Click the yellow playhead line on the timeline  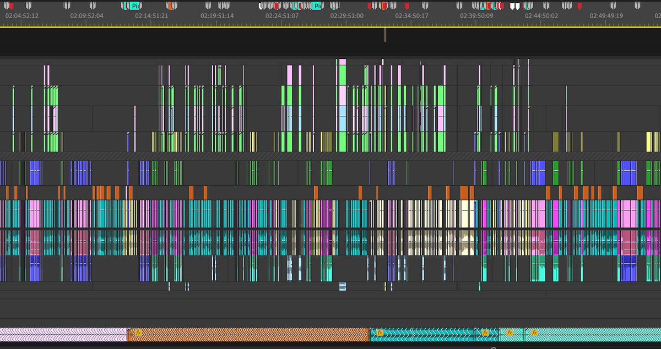pyautogui.click(x=384, y=36)
